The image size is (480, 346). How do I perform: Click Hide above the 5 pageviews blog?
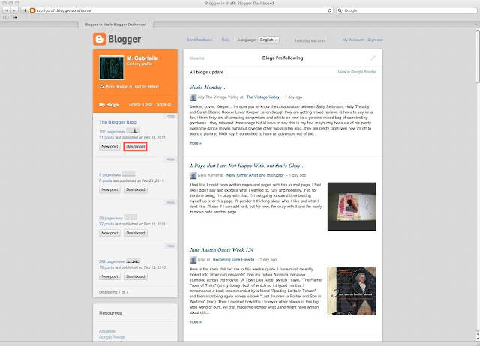(x=170, y=160)
